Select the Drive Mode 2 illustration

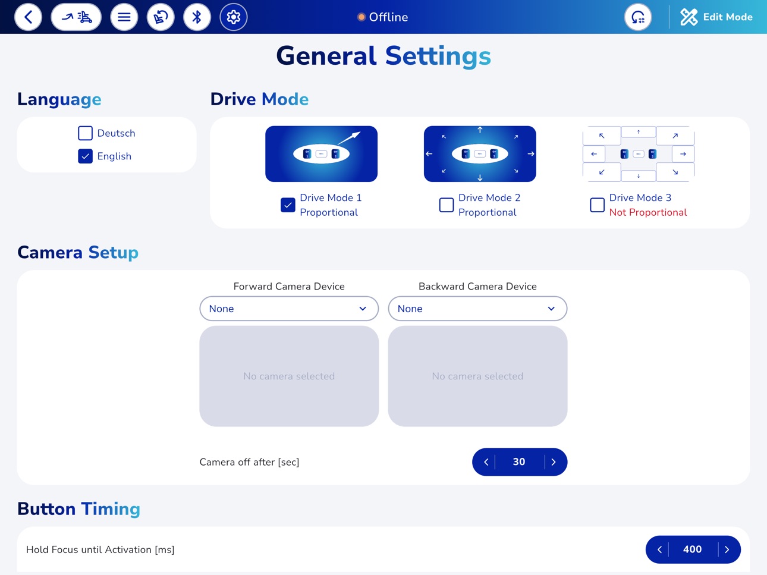pos(480,154)
